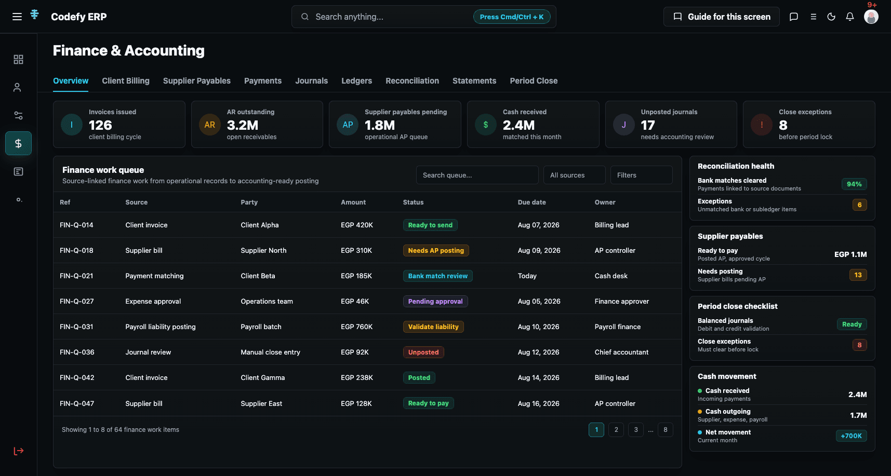Click the Ready to send status badge
This screenshot has width=891, height=476.
pyautogui.click(x=430, y=225)
